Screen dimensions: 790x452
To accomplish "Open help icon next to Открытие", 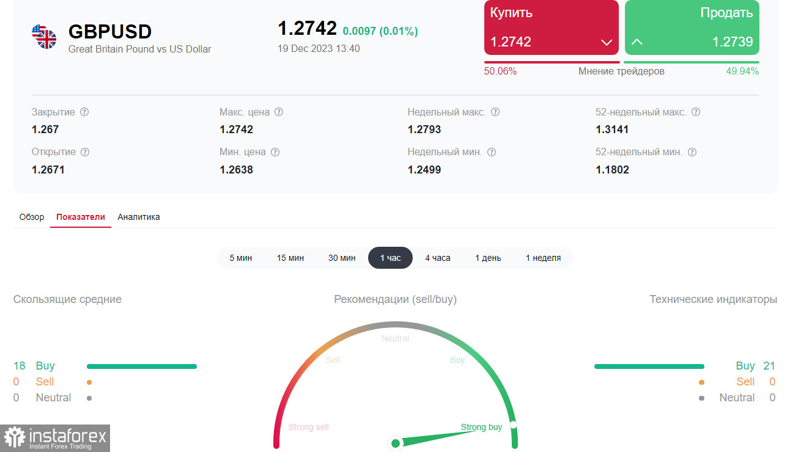I will pyautogui.click(x=85, y=152).
